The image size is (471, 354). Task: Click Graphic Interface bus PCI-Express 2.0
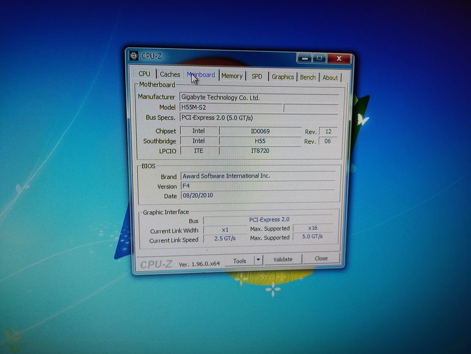pyautogui.click(x=269, y=220)
